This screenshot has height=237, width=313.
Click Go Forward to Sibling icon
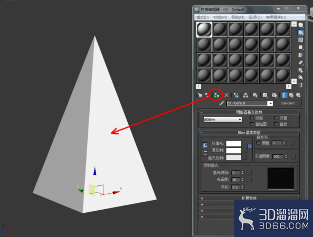pos(298,95)
